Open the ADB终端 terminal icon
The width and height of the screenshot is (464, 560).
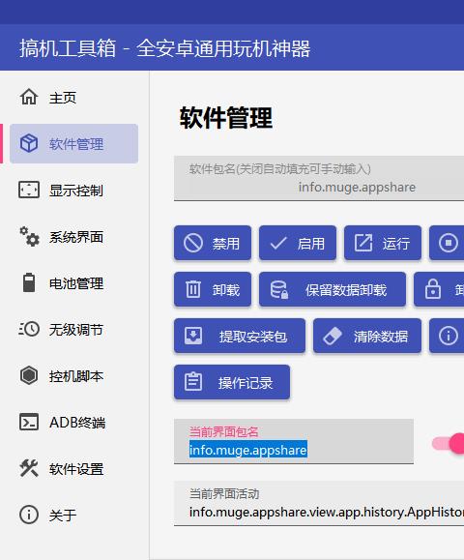click(29, 422)
